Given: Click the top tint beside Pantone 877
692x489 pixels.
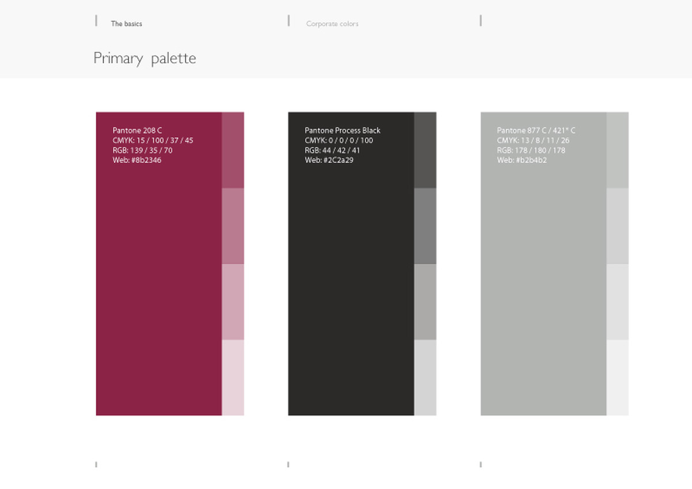Looking at the screenshot, I should pos(618,150).
